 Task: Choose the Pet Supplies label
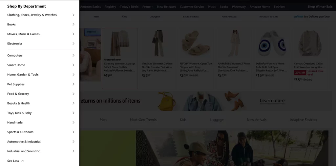(16, 84)
